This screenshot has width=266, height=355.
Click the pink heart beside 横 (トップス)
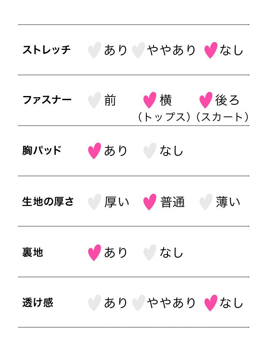pyautogui.click(x=150, y=100)
